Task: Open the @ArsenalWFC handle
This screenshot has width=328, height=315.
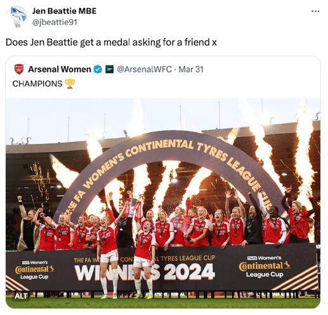Action: [144, 69]
